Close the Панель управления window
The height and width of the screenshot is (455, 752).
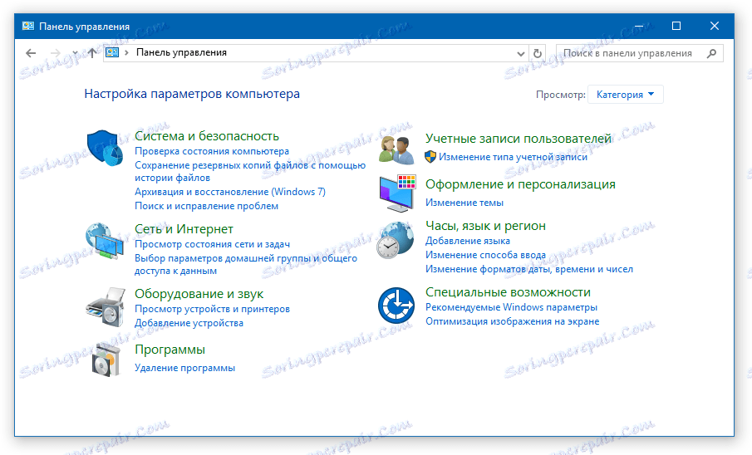coord(715,26)
